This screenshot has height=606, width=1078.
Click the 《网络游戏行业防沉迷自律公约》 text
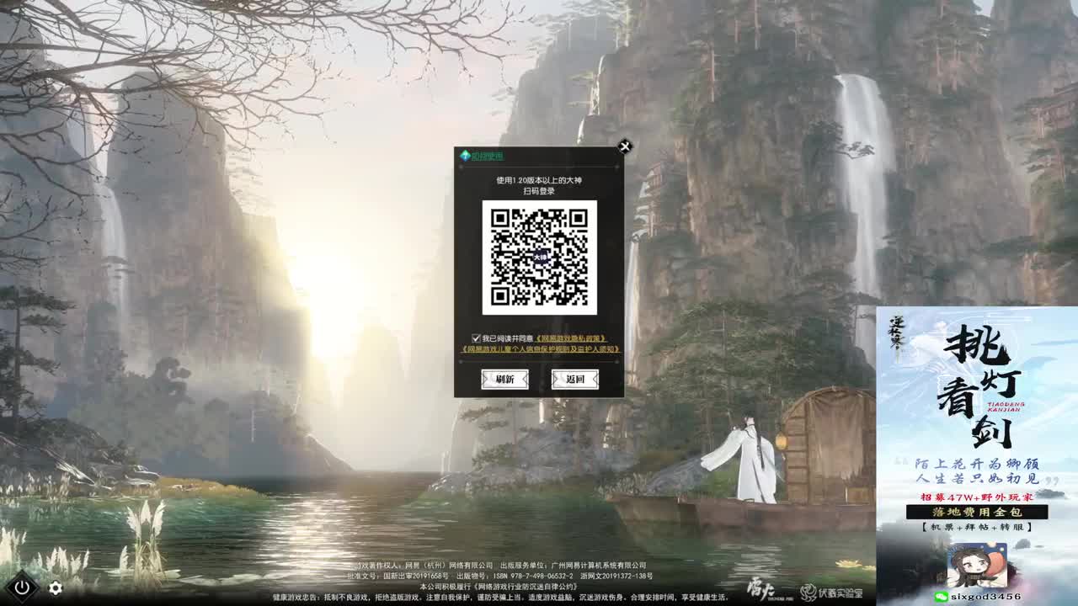click(524, 587)
